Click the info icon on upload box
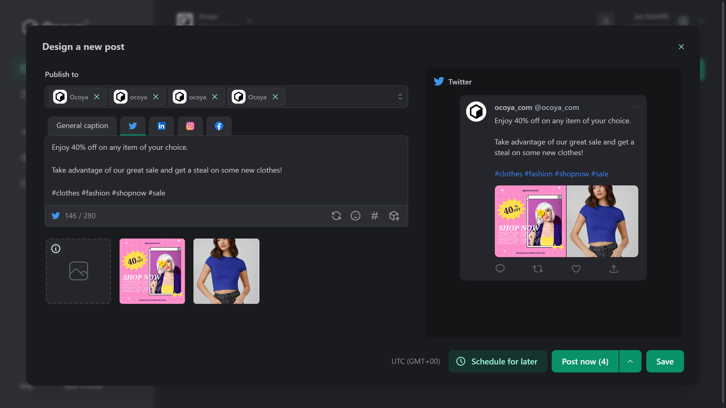 56,249
